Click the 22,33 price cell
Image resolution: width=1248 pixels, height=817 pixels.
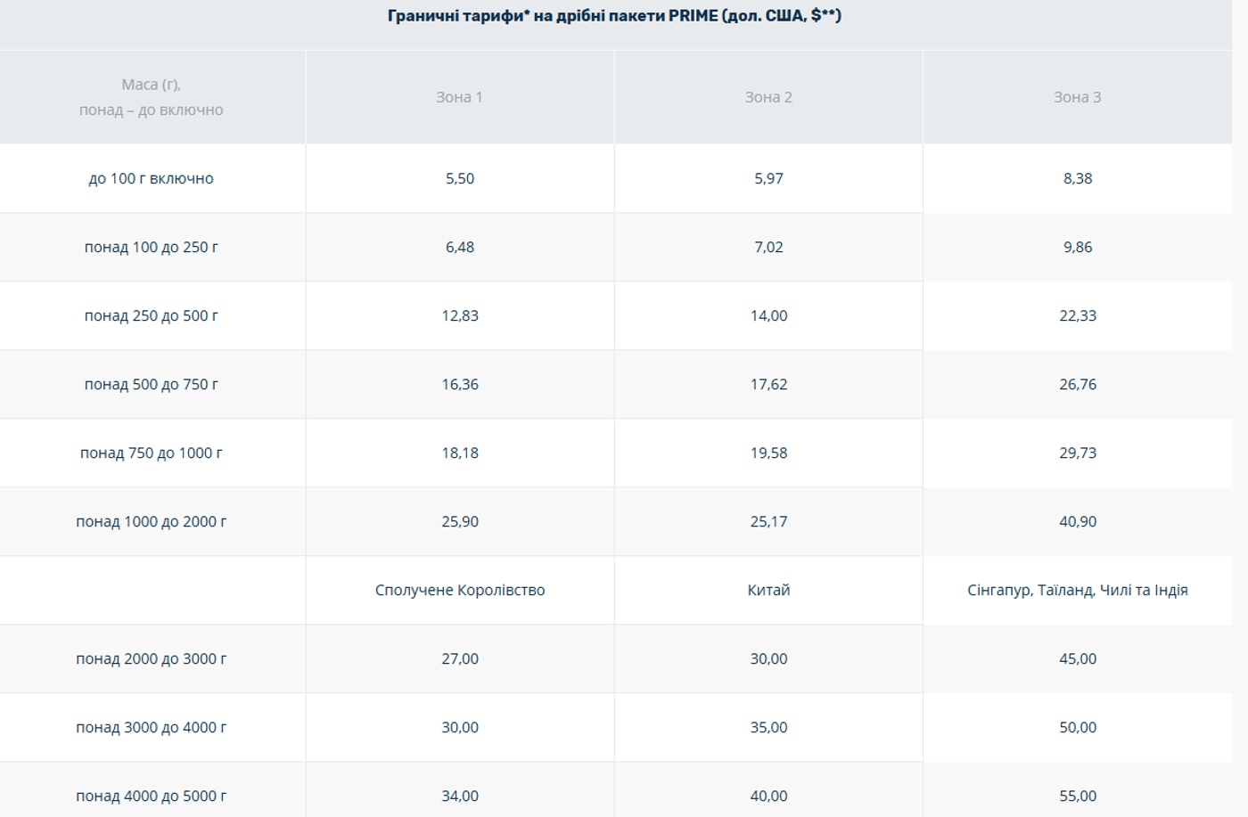[1077, 315]
